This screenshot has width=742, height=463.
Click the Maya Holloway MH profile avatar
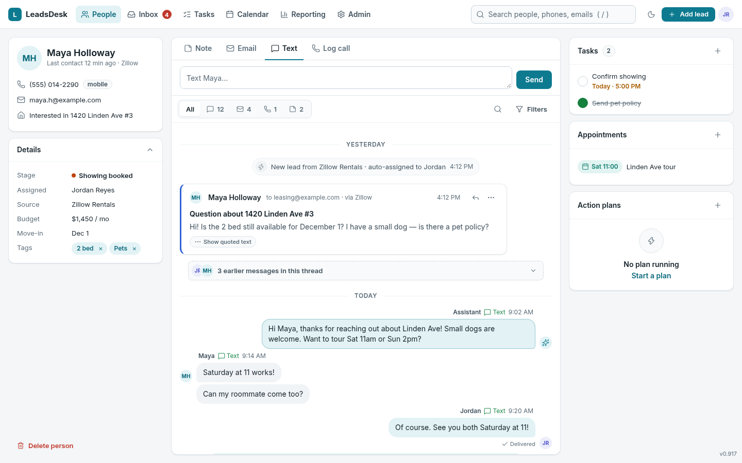[29, 58]
